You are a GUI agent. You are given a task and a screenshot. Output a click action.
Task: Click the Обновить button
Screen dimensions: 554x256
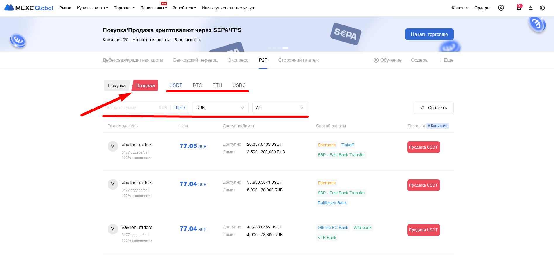pos(434,108)
